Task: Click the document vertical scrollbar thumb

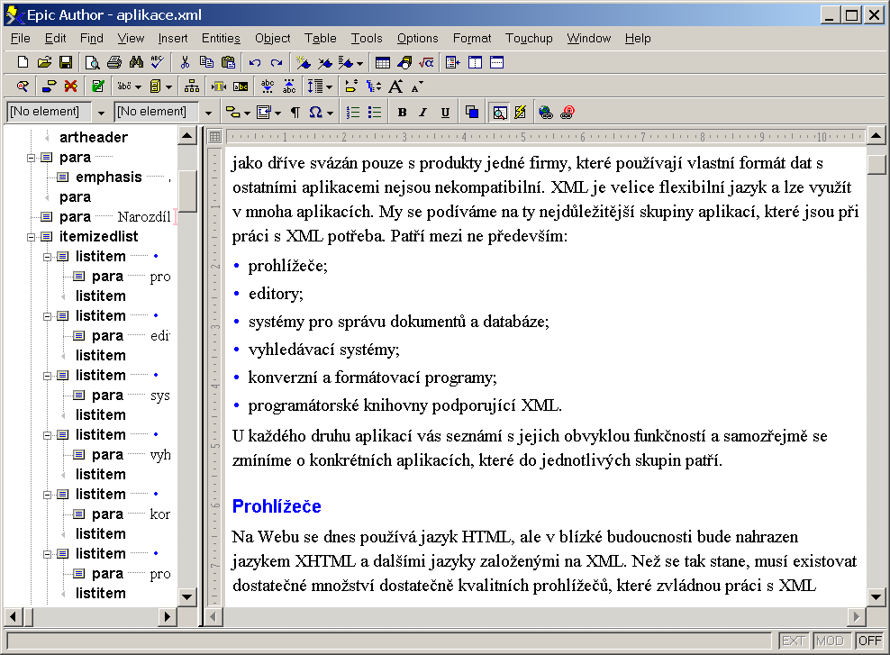Action: coord(876,164)
